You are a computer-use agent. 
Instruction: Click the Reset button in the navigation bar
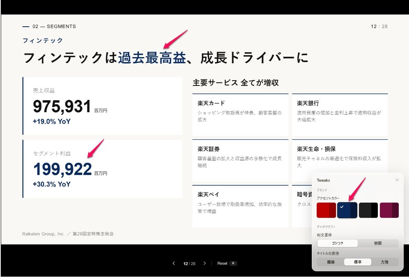[222, 263]
